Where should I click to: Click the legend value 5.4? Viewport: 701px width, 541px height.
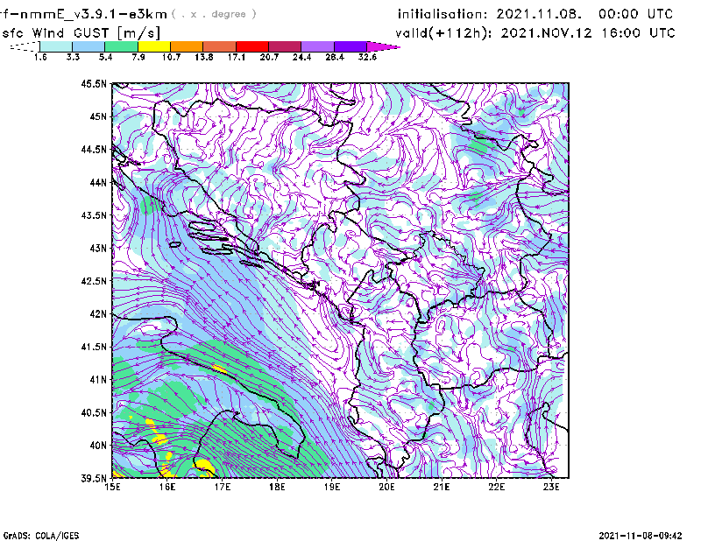[x=105, y=57]
